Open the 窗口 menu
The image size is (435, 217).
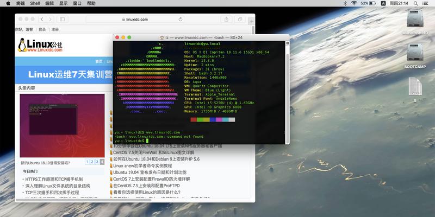tap(77, 3)
